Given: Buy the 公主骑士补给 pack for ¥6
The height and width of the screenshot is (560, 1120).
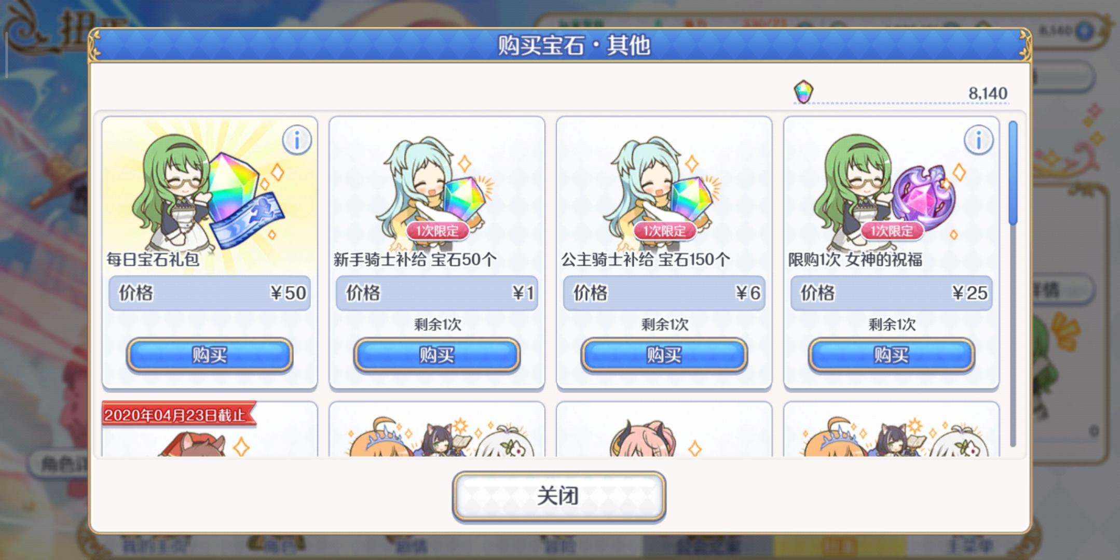Looking at the screenshot, I should pyautogui.click(x=664, y=355).
